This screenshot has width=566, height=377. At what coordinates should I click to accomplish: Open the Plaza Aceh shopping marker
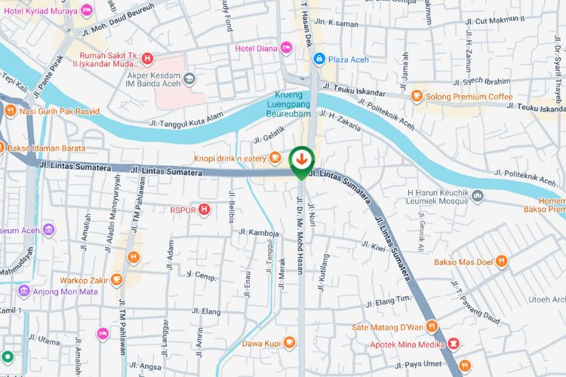pyautogui.click(x=319, y=59)
